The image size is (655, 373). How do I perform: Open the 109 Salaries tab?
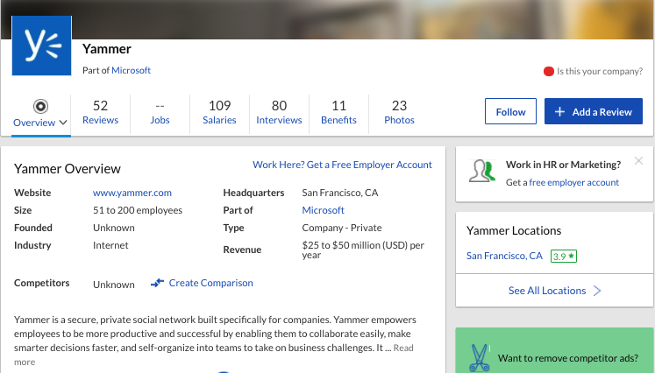pos(219,112)
